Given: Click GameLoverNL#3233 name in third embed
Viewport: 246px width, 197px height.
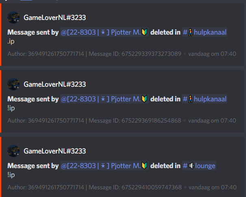Looking at the screenshot, I should [55, 151].
